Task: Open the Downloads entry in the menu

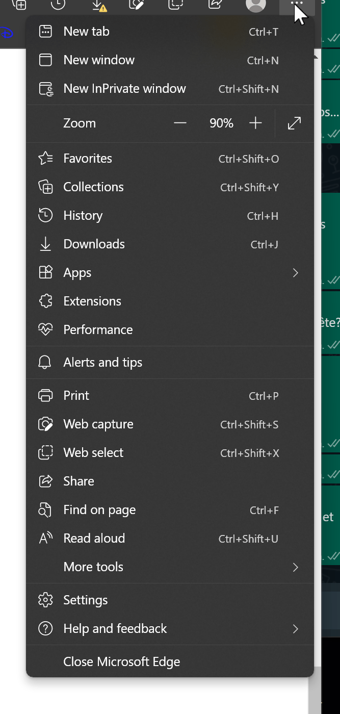Action: (170, 244)
